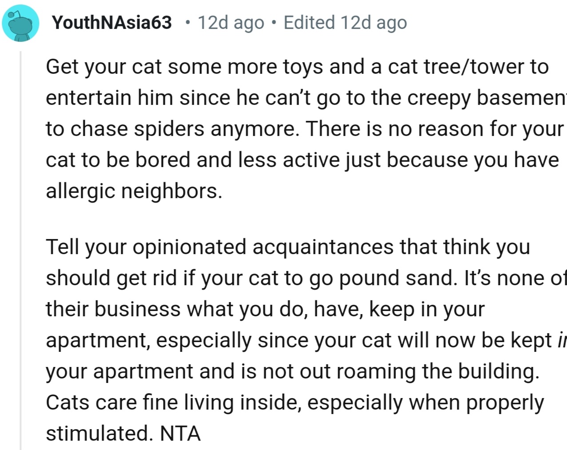Open YouthNAsia63's profile link
The image size is (567, 450).
(112, 22)
